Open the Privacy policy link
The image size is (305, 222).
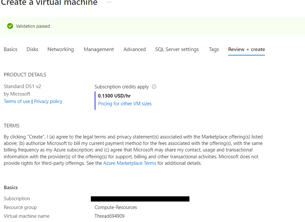pyautogui.click(x=48, y=101)
